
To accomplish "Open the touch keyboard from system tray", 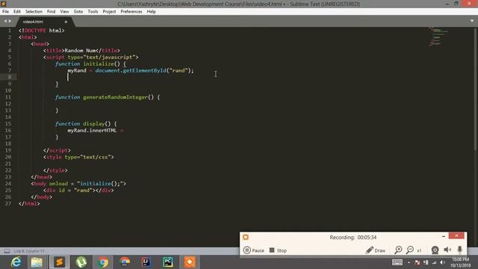I will (397, 262).
